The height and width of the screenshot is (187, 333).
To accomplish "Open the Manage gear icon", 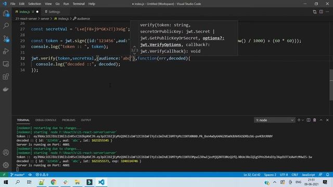I will pos(6,165).
